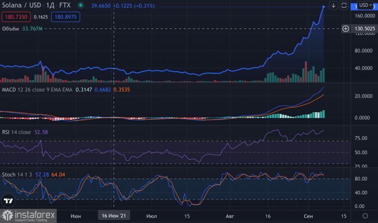The width and height of the screenshot is (378, 223).
Task: Click the 16 Июн '21 date marker
Action: [114, 215]
